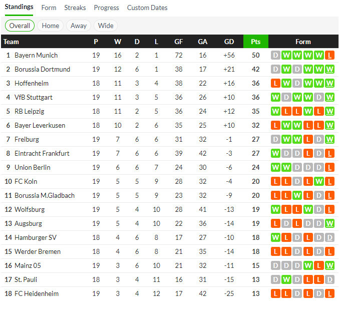339x314 pixels.
Task: Select the Home standings filter
Action: pos(51,26)
